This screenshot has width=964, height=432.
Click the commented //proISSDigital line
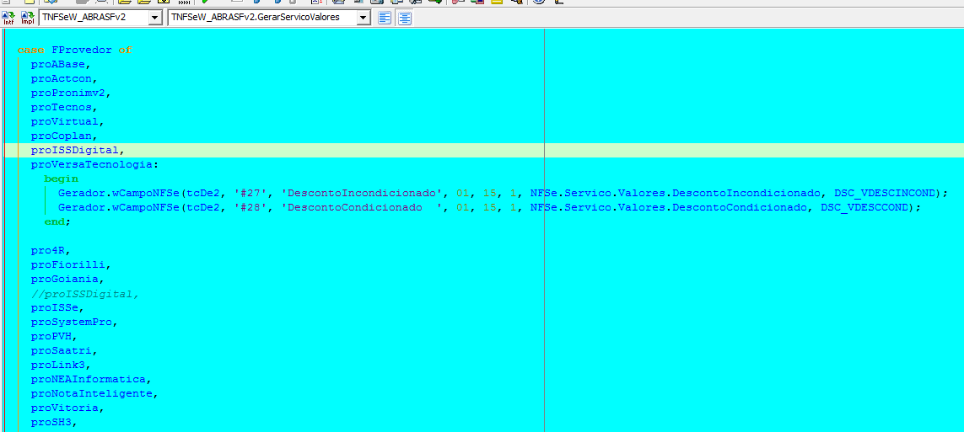pyautogui.click(x=85, y=294)
